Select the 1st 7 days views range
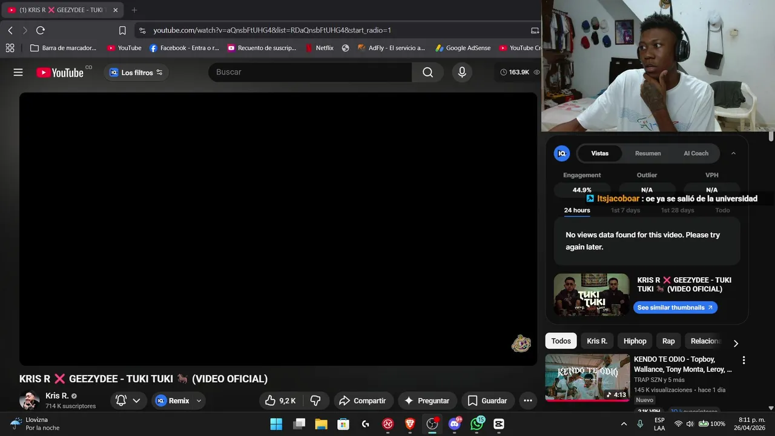The image size is (775, 436). pyautogui.click(x=625, y=210)
